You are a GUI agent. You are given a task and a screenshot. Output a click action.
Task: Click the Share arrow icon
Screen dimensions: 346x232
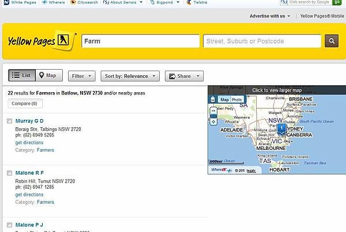[x=172, y=76]
